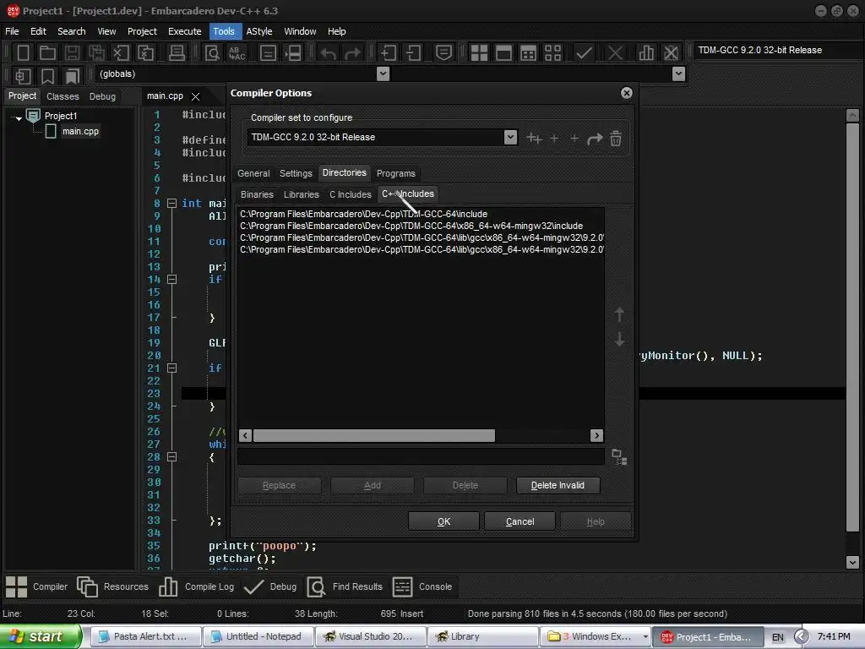Open the Compile Log bottom tab
This screenshot has height=649, width=865.
[197, 586]
